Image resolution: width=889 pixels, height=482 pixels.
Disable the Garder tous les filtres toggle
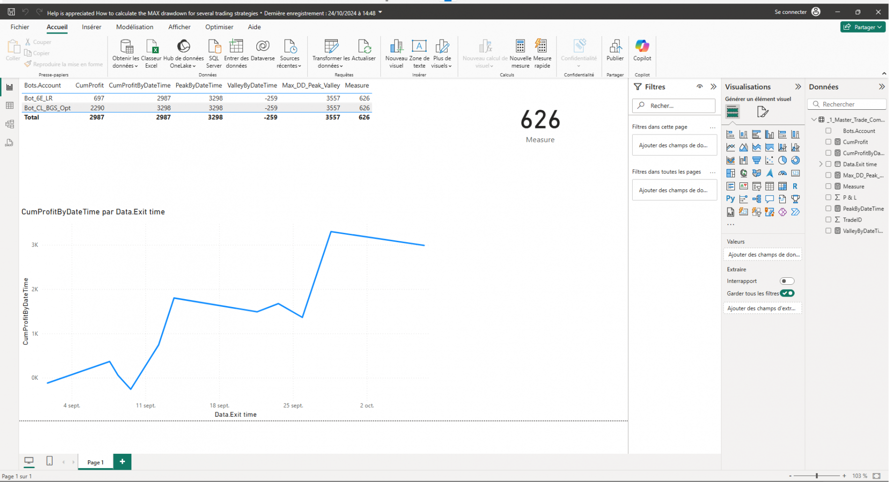click(787, 293)
